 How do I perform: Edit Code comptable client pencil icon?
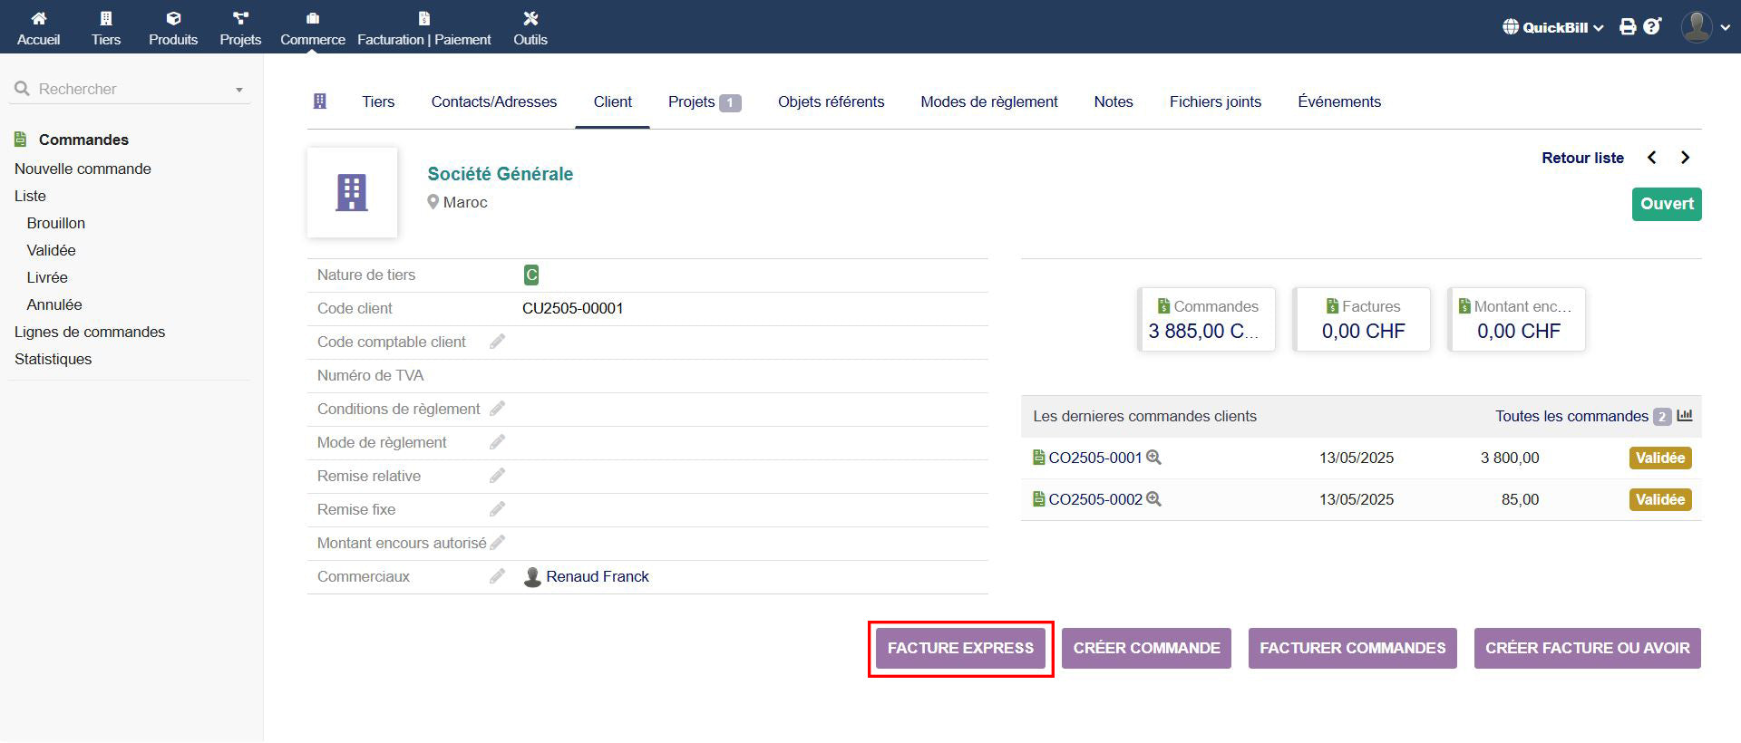click(x=497, y=342)
